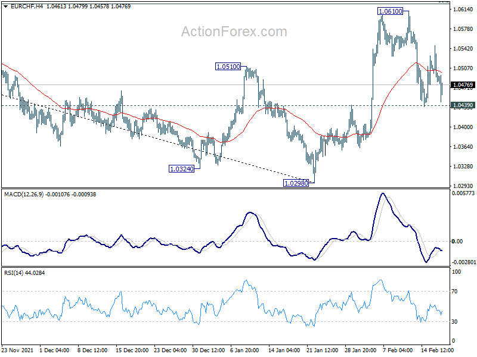The image size is (477, 357).
Task: Click the MACD axis value -0.002801
Action: coord(463,262)
